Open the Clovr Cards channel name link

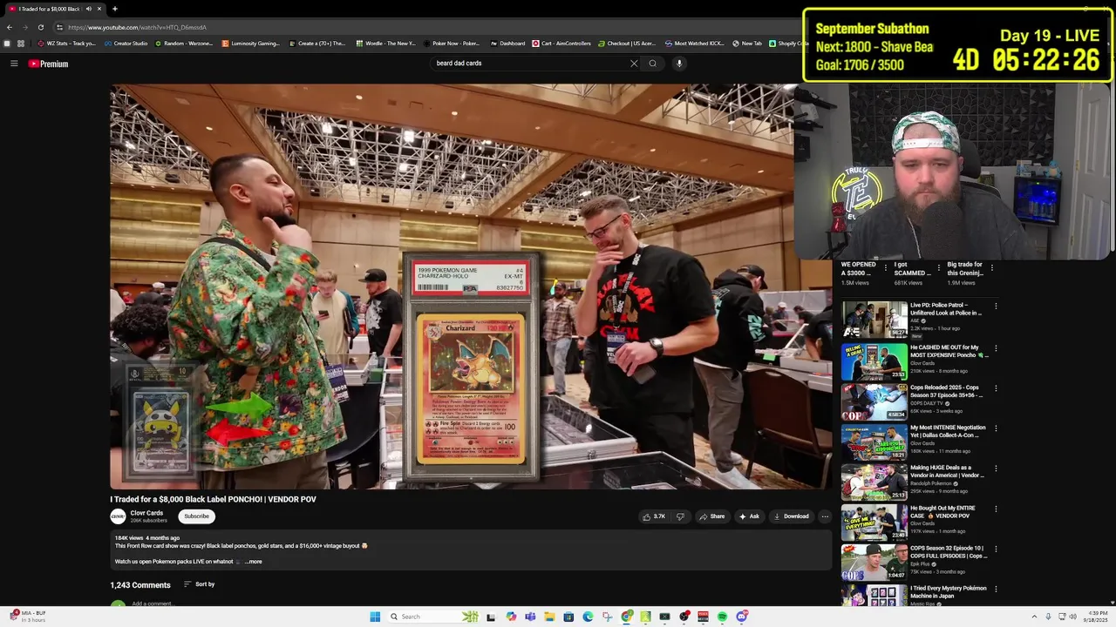pos(146,513)
